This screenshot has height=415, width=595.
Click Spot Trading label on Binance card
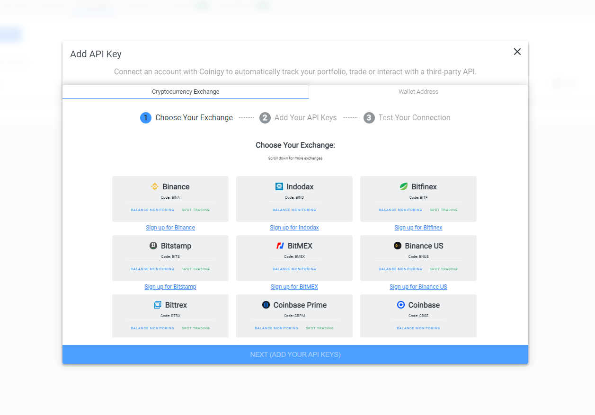[x=196, y=210]
